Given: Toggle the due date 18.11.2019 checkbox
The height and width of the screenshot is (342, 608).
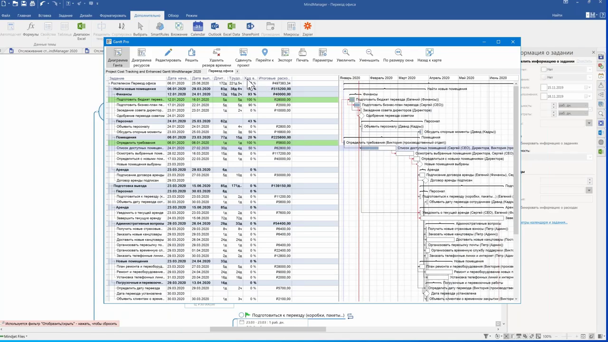Looking at the screenshot, I should tap(544, 96).
